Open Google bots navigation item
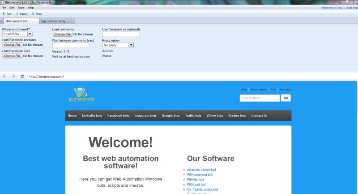 click(x=171, y=116)
